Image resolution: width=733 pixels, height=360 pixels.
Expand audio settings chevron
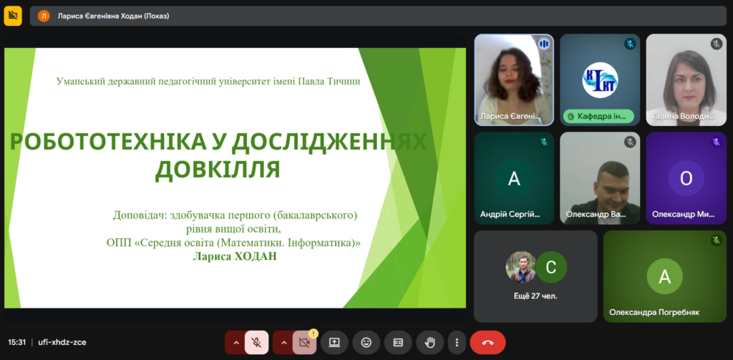(236, 343)
